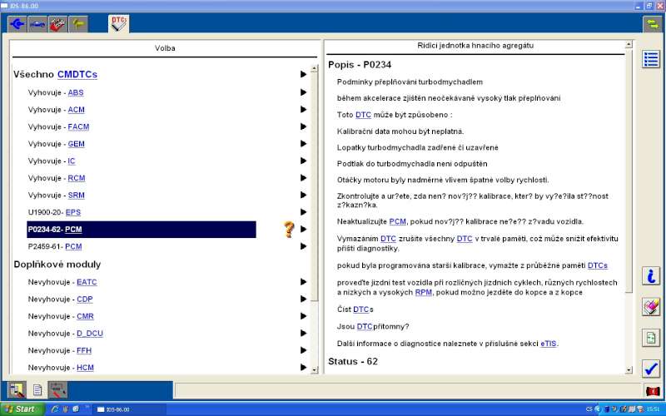
Task: Confirm with the blue checkmark icon
Action: click(x=651, y=368)
